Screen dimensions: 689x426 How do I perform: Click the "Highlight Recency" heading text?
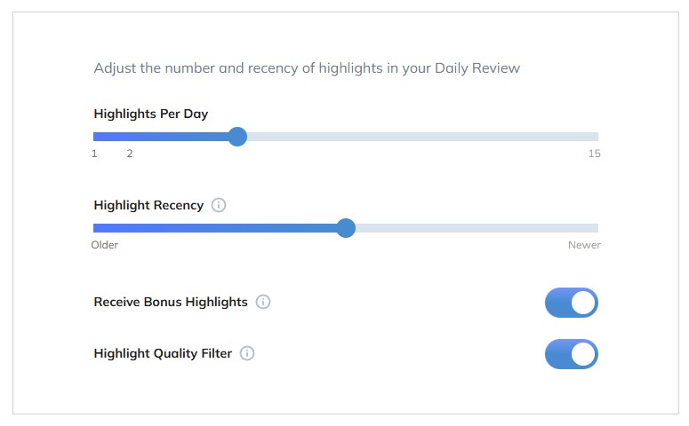tap(148, 205)
